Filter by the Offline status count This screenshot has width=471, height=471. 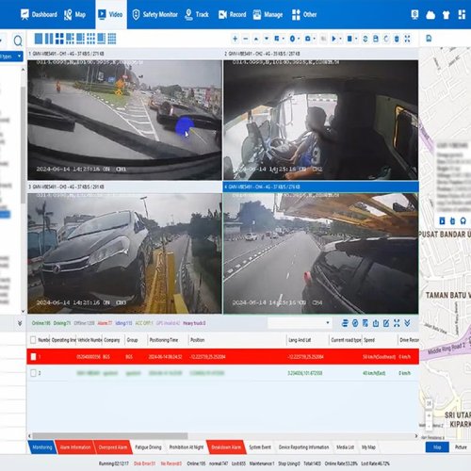coord(84,323)
